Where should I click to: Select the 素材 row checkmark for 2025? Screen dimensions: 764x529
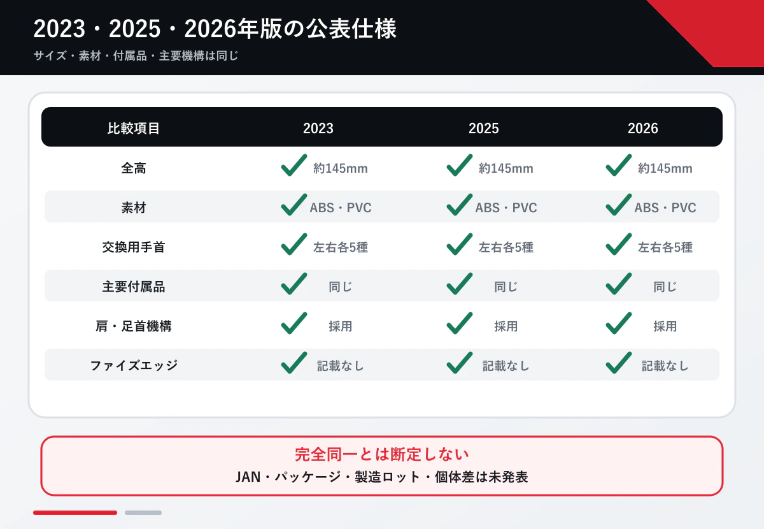pos(460,205)
